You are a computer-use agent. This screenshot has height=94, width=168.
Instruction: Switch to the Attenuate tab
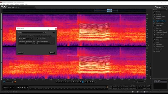pos(23,36)
